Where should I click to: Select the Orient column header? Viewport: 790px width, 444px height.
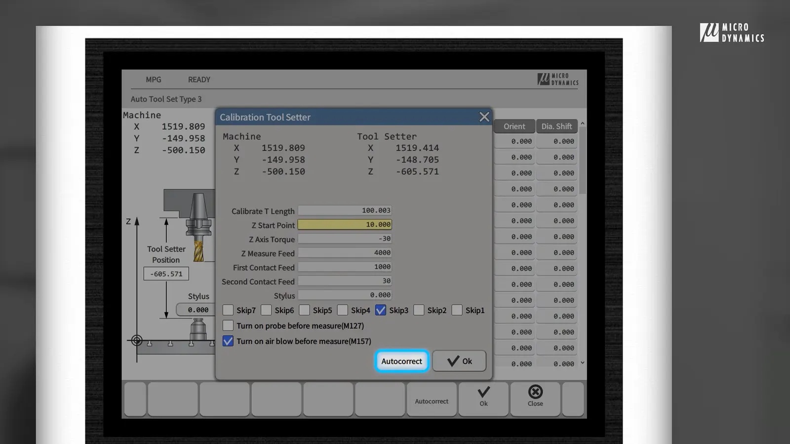514,126
